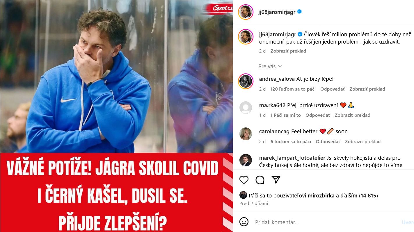The width and height of the screenshot is (414, 232).
Task: Reply to andrea_valova's comment
Action: tap(333, 89)
